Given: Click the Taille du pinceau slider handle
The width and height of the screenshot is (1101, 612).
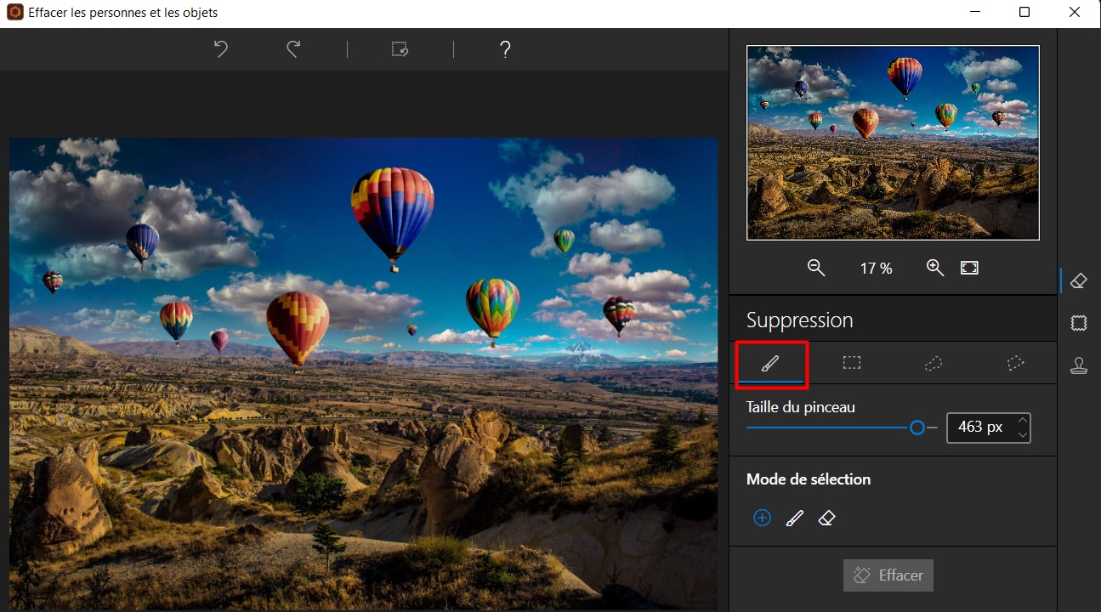Looking at the screenshot, I should pyautogui.click(x=917, y=428).
